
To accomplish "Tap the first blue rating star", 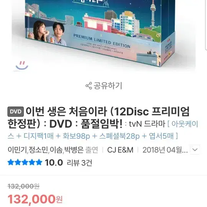I will point(11,162).
